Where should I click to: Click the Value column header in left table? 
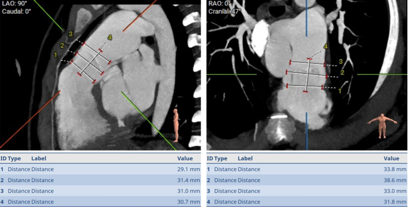click(185, 158)
